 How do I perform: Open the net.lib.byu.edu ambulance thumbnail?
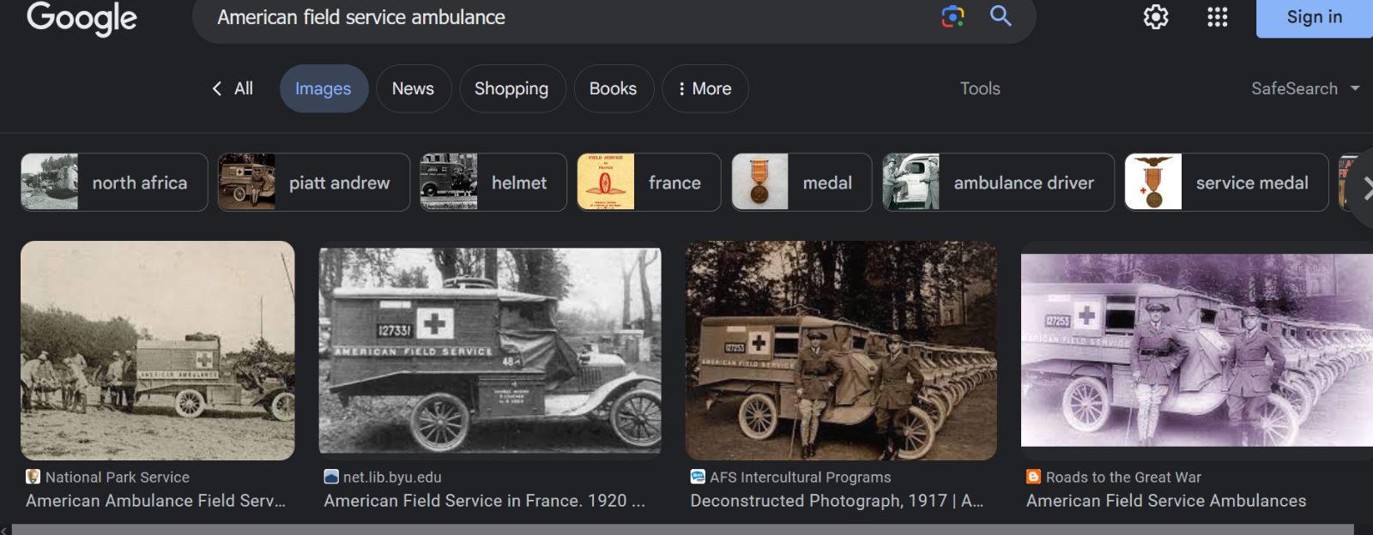(x=490, y=351)
